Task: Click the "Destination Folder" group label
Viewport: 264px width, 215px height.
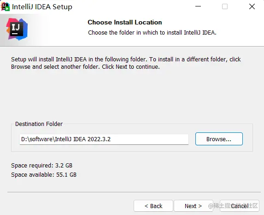Action: click(39, 124)
